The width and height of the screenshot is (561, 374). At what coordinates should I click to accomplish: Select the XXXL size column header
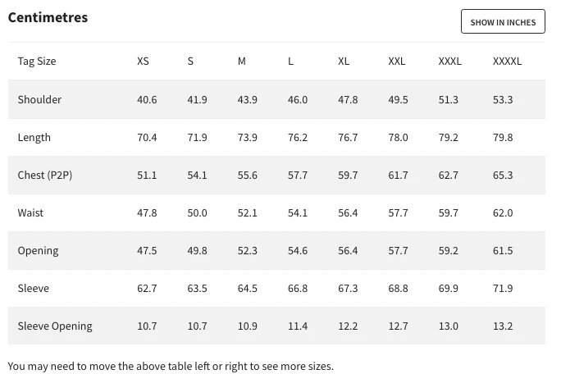450,62
